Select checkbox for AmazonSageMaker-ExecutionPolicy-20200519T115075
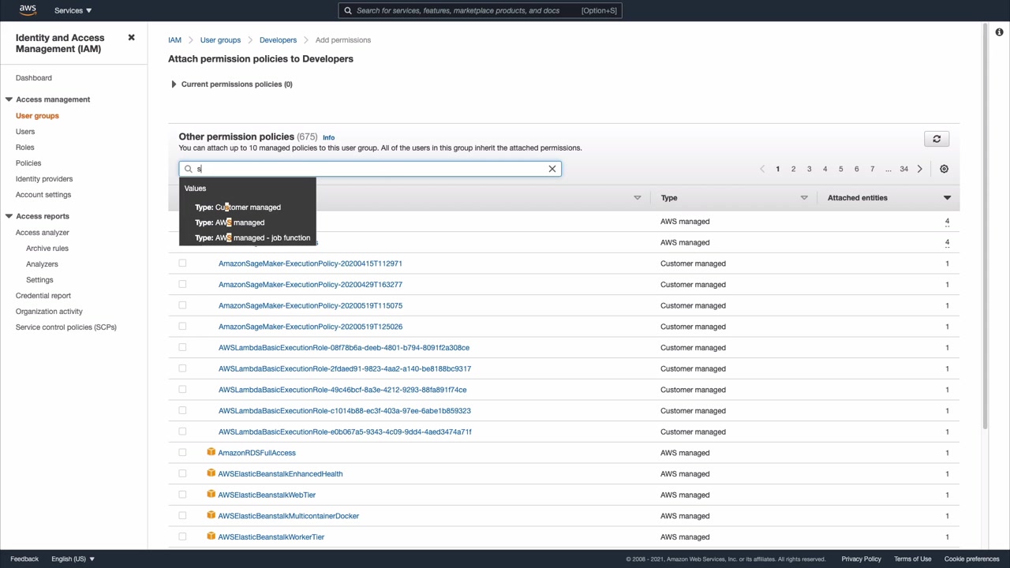Screen dimensions: 1010x568 coord(182,305)
